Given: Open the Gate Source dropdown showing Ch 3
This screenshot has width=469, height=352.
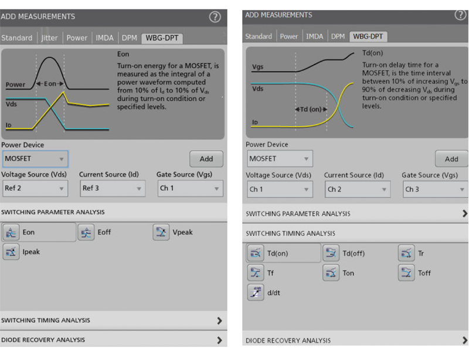Looking at the screenshot, I should click(x=434, y=189).
